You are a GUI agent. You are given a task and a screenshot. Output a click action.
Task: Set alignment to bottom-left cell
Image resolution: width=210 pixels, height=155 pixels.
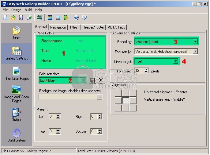click(x=118, y=108)
